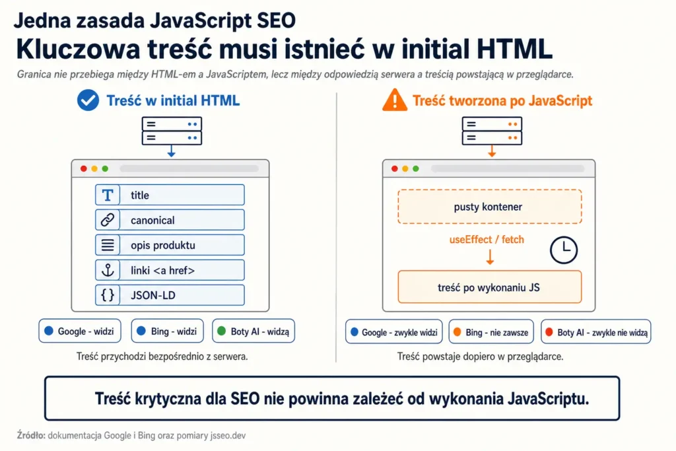This screenshot has height=451, width=676.
Task: Click the blue server icon on the left
Action: pyautogui.click(x=172, y=131)
